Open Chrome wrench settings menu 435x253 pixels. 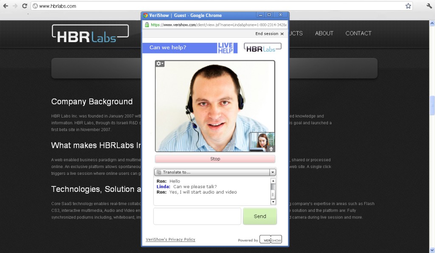point(429,6)
